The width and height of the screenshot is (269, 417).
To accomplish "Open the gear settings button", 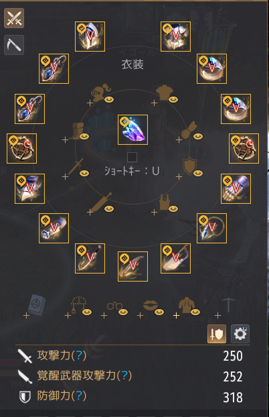I will point(240,334).
